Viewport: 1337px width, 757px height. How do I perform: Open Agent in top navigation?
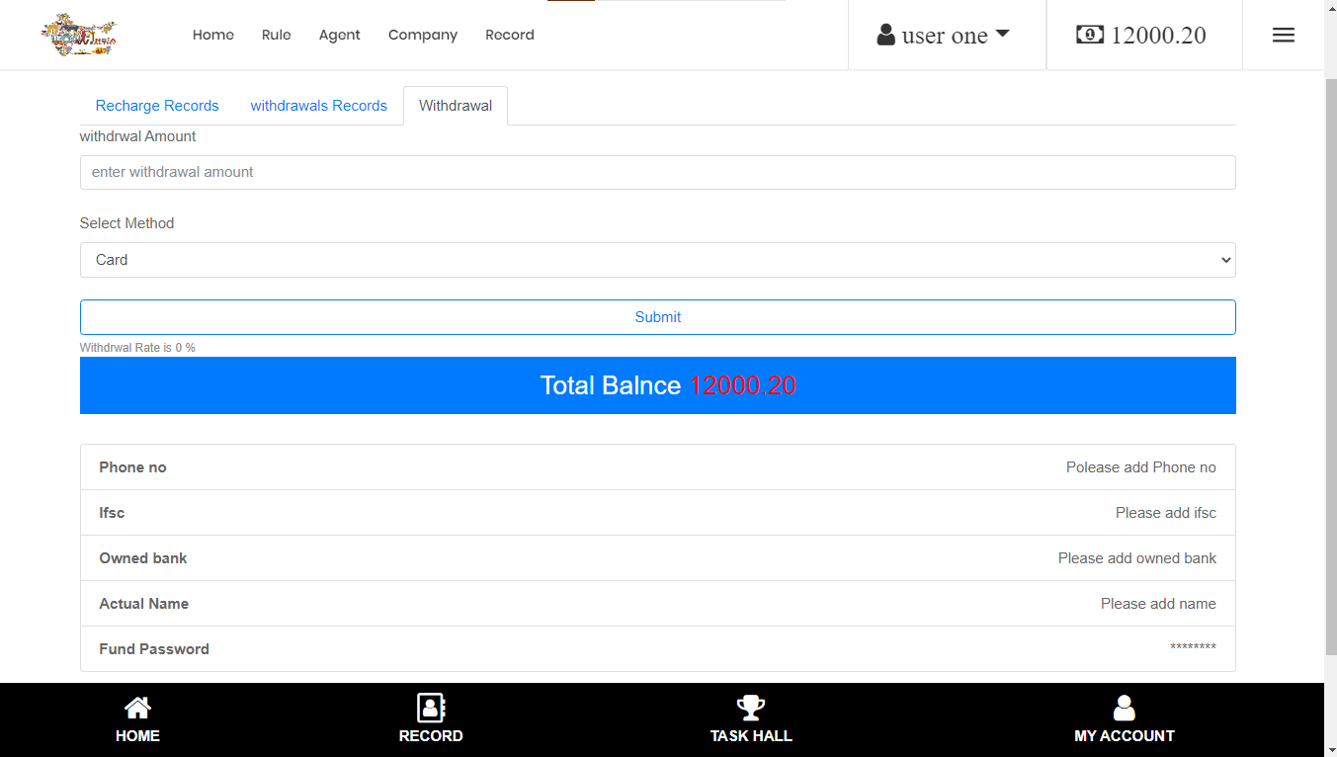(339, 35)
